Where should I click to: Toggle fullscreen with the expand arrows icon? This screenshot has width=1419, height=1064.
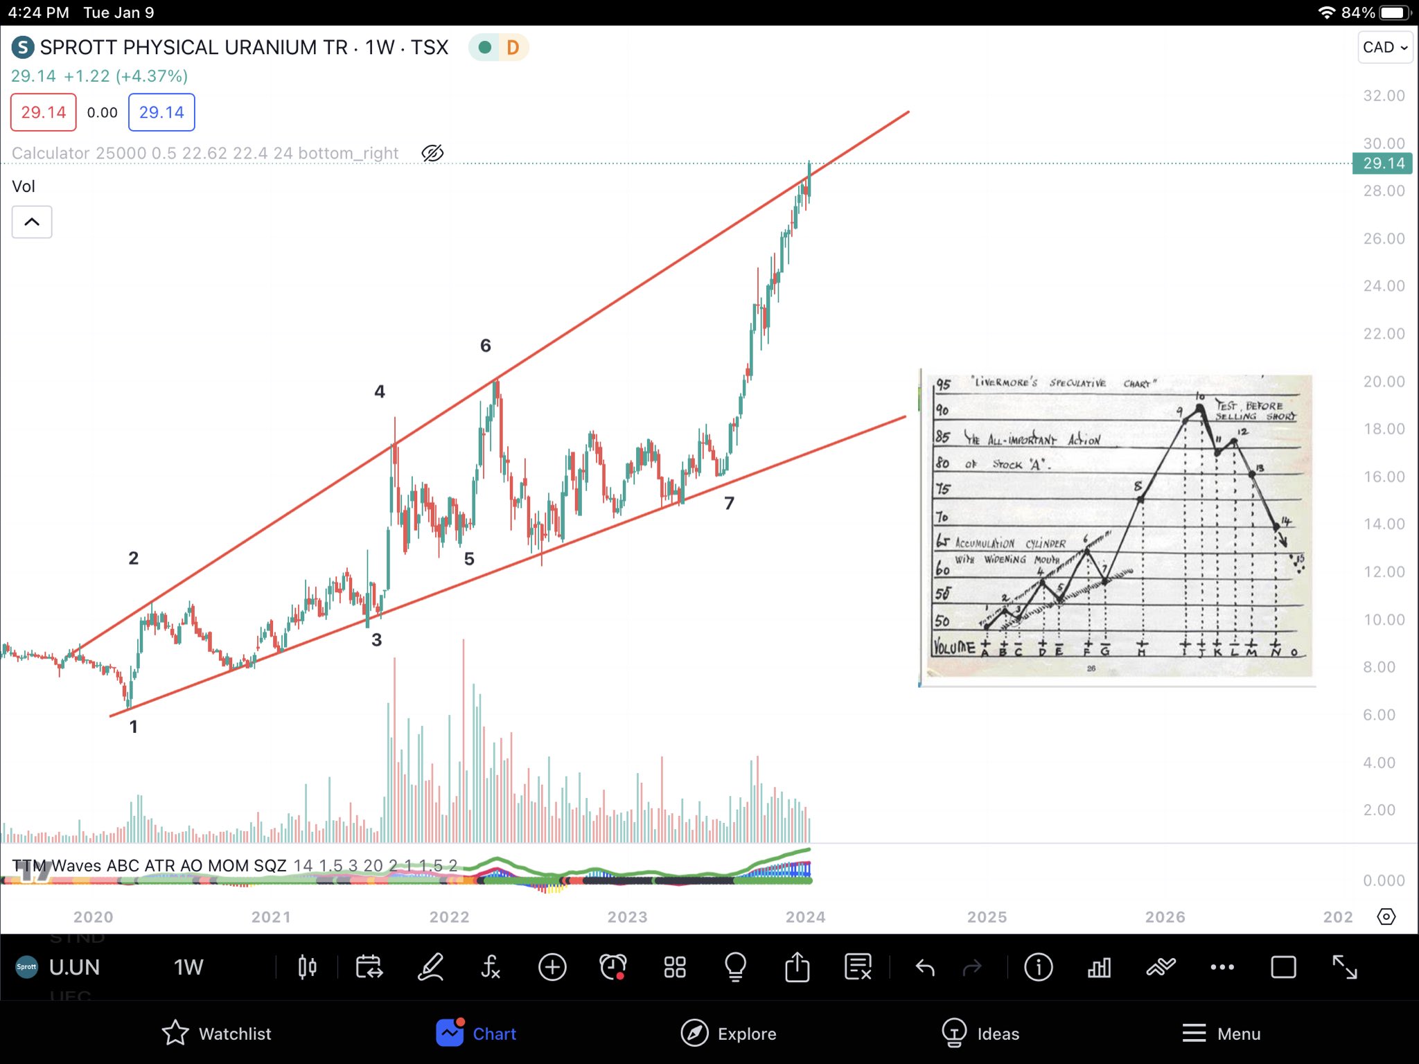point(1344,967)
